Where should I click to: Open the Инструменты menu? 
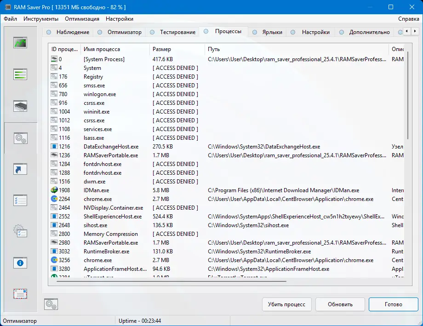coord(41,19)
